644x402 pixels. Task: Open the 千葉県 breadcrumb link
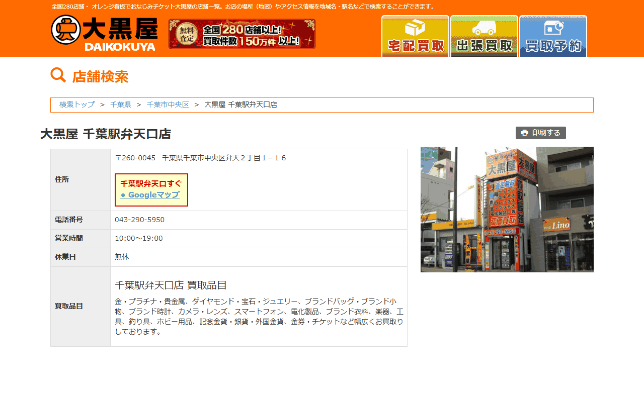[x=121, y=105]
